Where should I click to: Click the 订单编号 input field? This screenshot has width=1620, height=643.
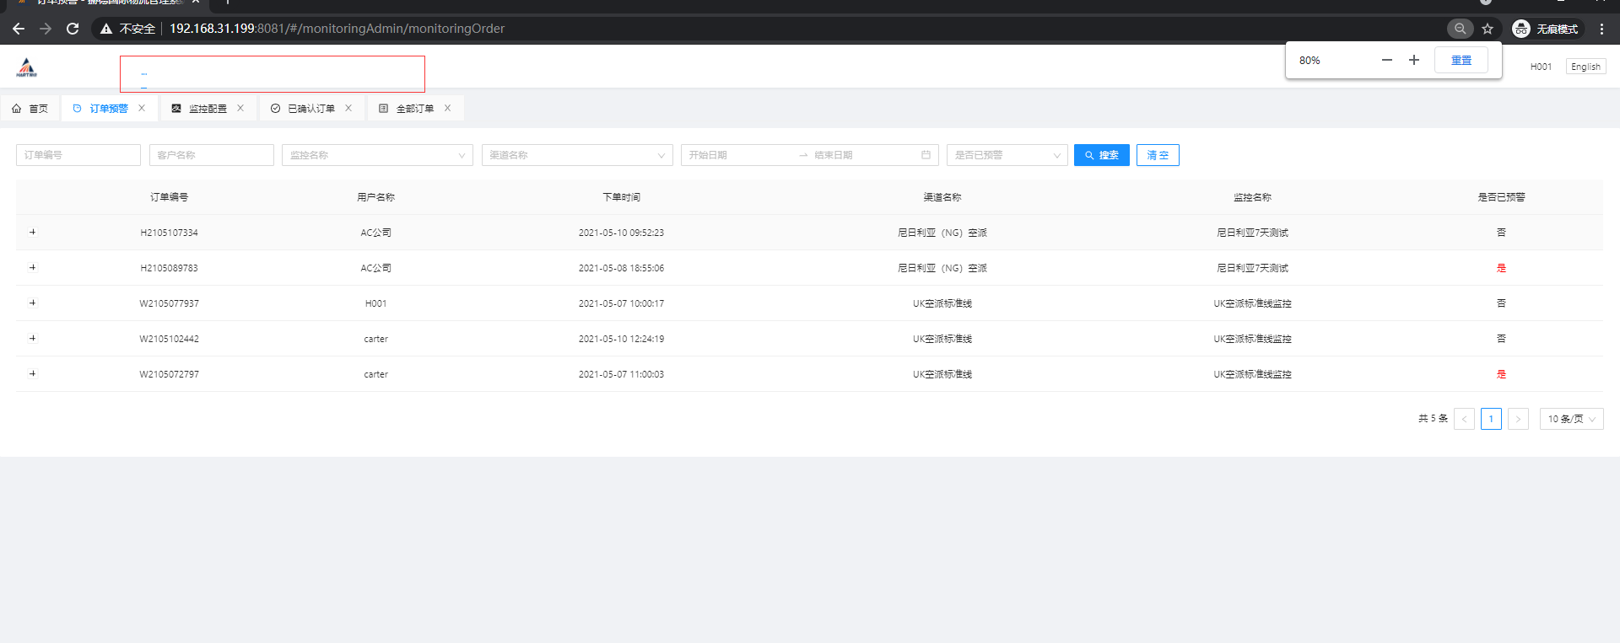tap(78, 155)
